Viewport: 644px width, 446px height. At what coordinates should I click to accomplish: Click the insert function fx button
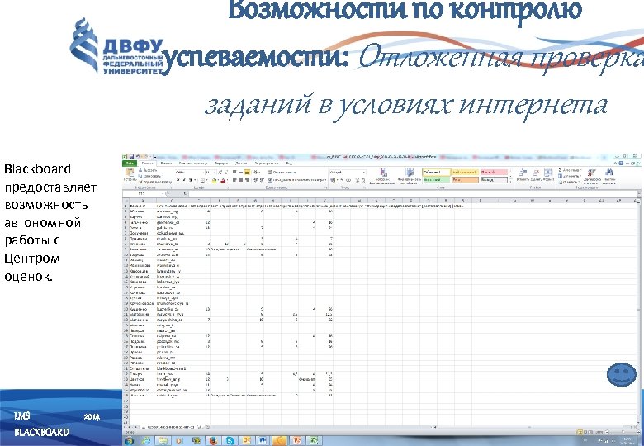(185, 193)
